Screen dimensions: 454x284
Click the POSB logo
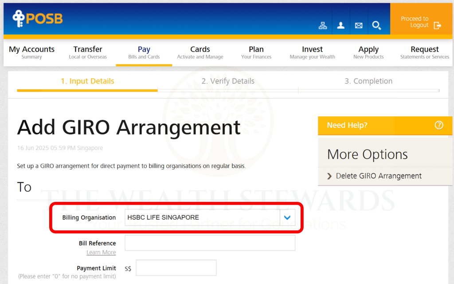tap(38, 19)
